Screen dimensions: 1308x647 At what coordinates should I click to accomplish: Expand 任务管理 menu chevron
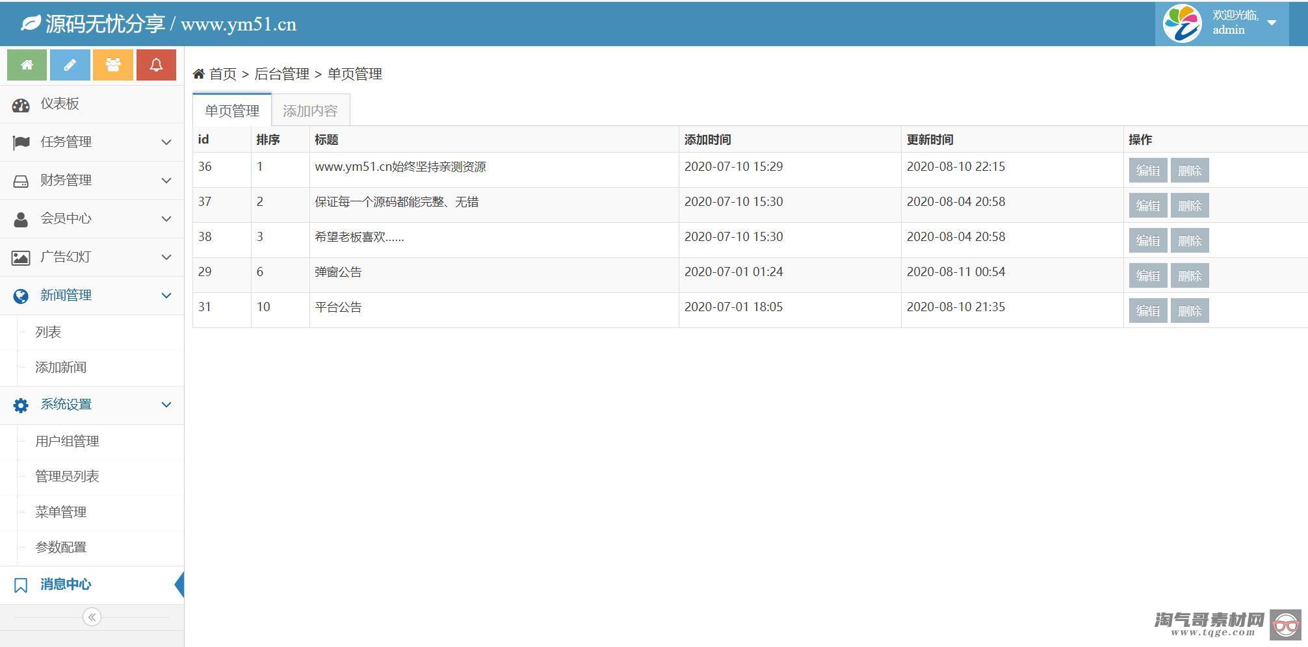pyautogui.click(x=166, y=142)
